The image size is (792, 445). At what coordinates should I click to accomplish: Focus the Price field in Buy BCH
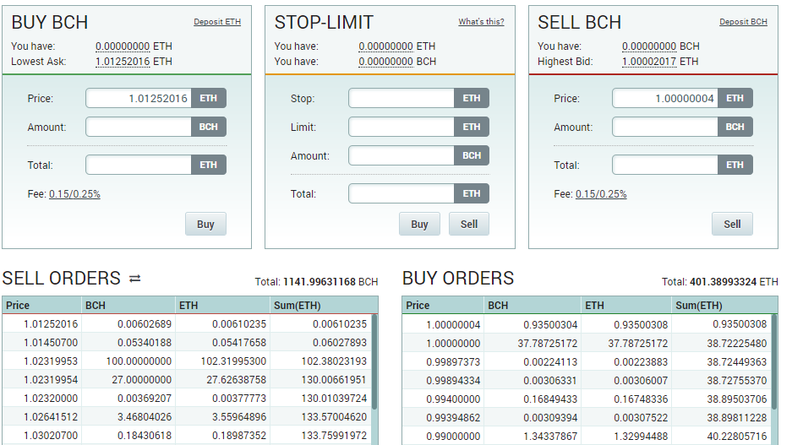139,99
